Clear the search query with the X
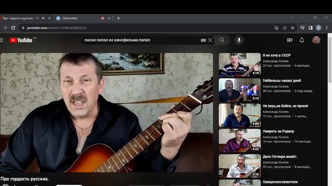The image size is (332, 186). click(210, 40)
